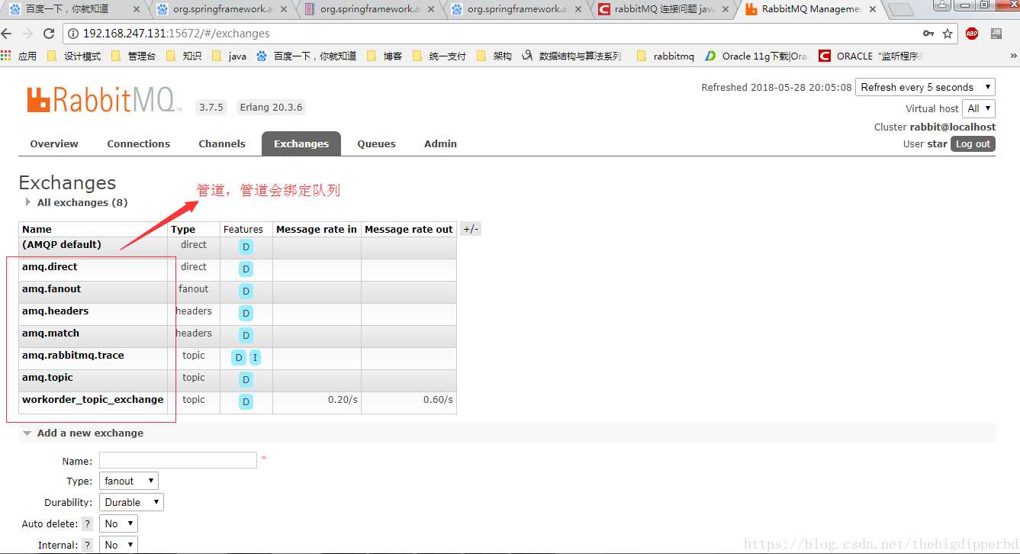Click the browser back arrow
The width and height of the screenshot is (1020, 554).
pyautogui.click(x=7, y=34)
